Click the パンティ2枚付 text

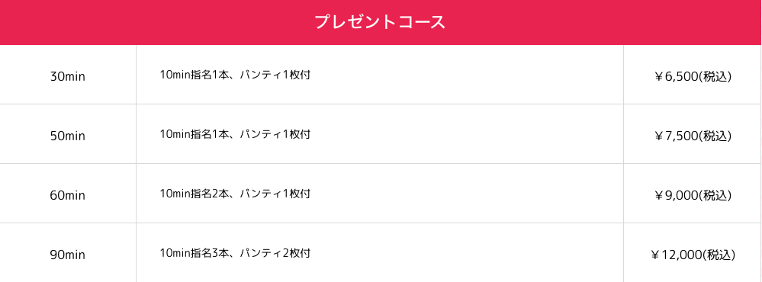click(x=275, y=253)
